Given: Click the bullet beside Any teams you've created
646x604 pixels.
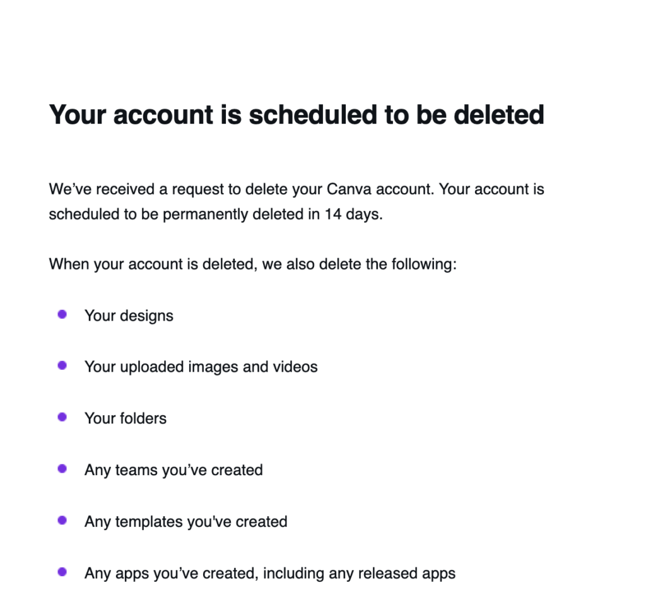Looking at the screenshot, I should point(62,469).
